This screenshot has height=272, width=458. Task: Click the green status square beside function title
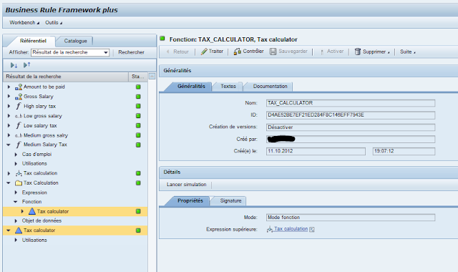pos(162,38)
